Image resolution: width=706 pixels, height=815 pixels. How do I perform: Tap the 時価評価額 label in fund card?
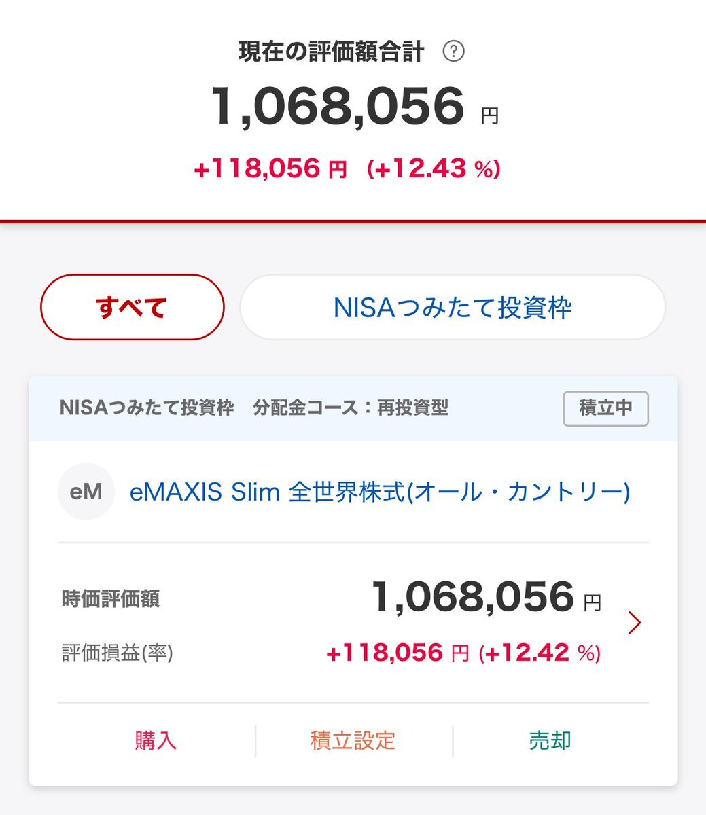111,599
